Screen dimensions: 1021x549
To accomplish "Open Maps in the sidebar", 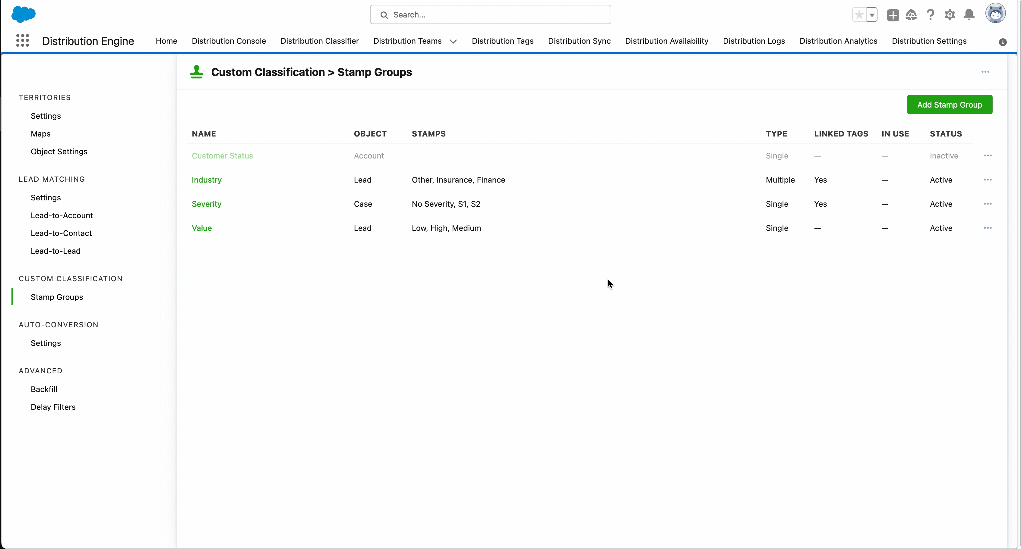I will [40, 134].
